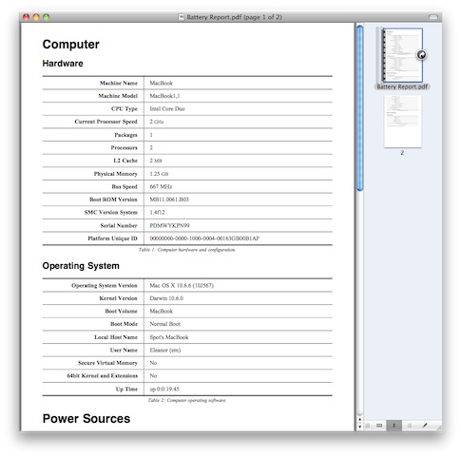The image size is (461, 457).
Task: Click Boot Mode value Normal Boot
Action: coord(164,324)
